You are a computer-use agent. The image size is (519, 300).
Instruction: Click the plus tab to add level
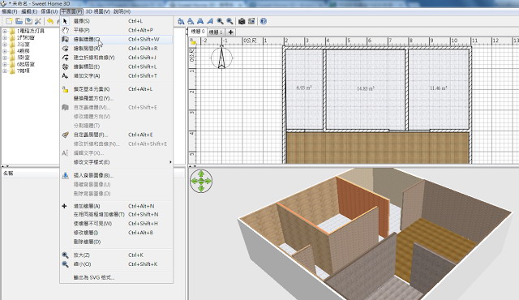pyautogui.click(x=230, y=32)
